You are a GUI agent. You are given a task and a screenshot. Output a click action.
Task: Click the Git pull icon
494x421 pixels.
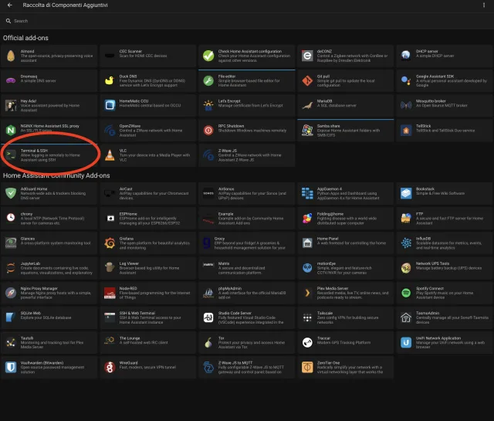(x=307, y=80)
